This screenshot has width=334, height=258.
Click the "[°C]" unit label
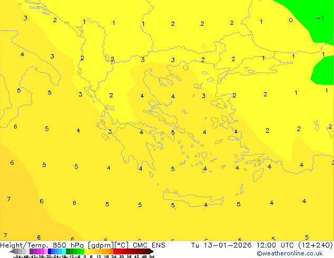point(121,245)
